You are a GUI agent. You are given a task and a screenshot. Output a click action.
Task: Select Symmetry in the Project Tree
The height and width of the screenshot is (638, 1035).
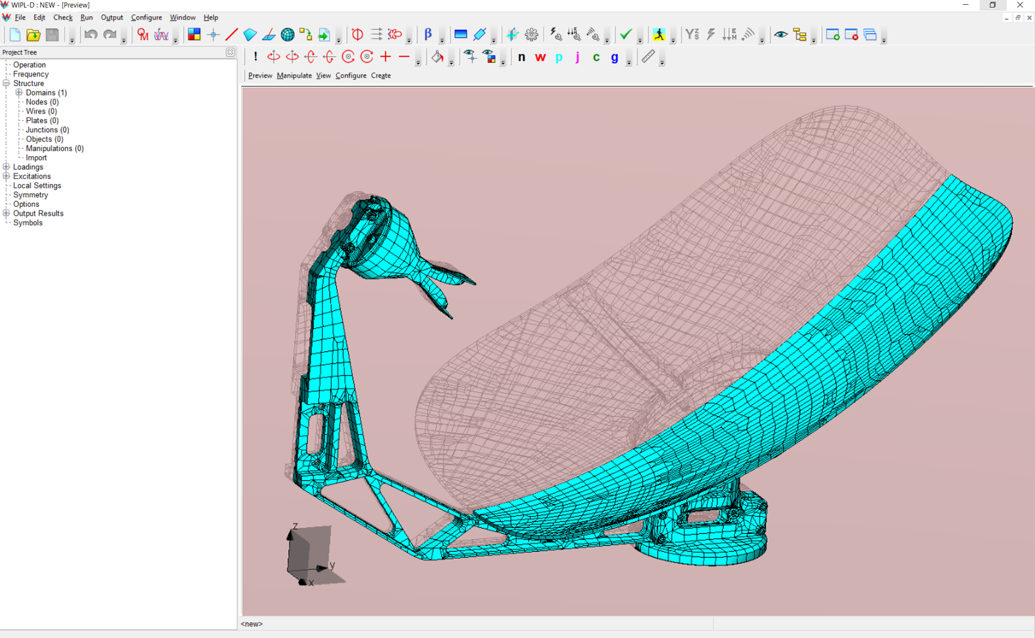30,195
